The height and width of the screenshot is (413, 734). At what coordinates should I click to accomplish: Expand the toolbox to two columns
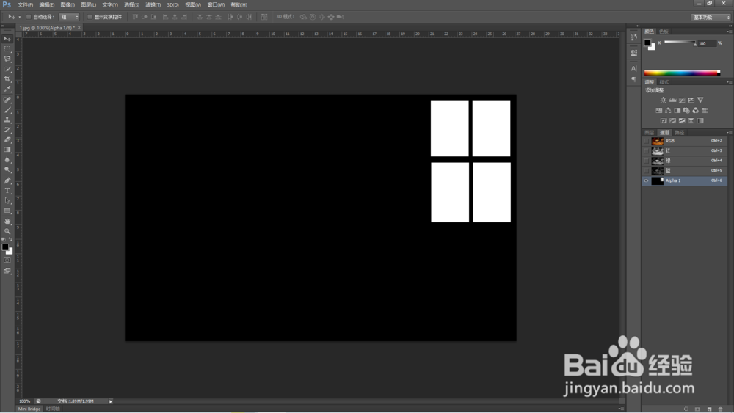[4, 26]
